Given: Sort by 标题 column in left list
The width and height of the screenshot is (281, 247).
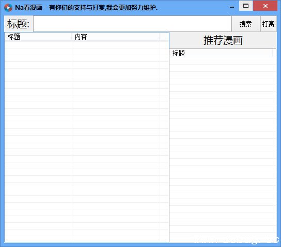Looking at the screenshot, I should coord(38,37).
